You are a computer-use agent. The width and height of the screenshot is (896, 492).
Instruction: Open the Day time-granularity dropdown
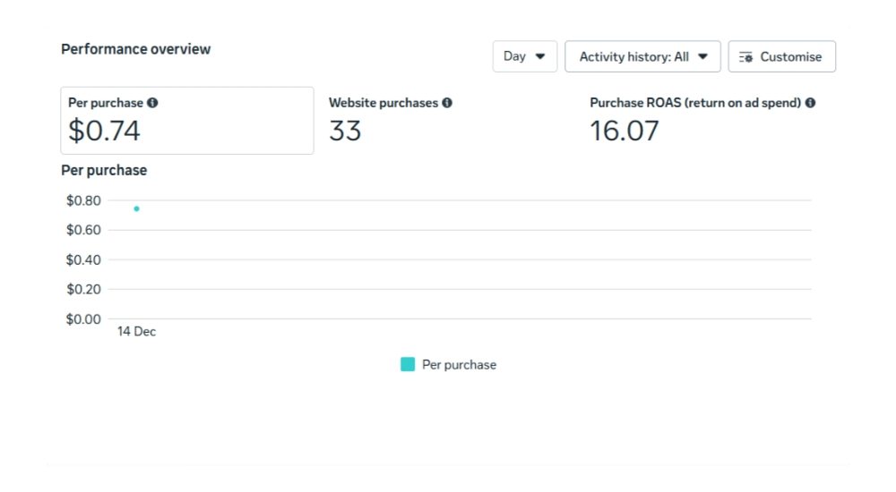coord(524,56)
